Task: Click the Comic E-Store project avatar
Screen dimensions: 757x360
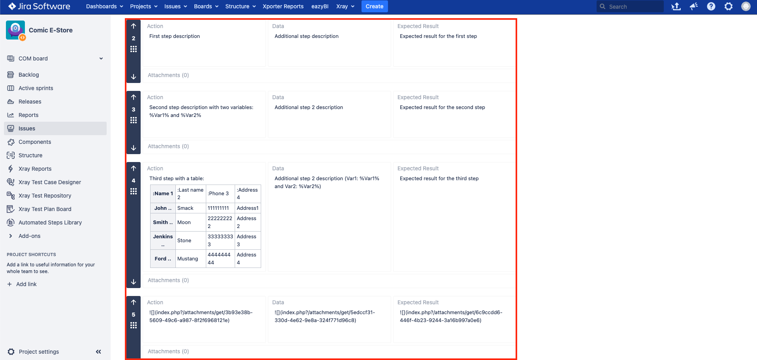Action: 15,30
